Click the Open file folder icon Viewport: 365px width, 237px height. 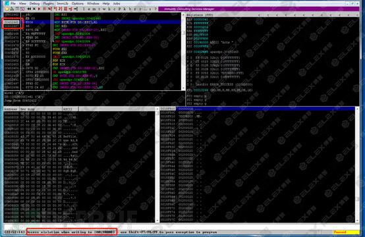point(7,9)
